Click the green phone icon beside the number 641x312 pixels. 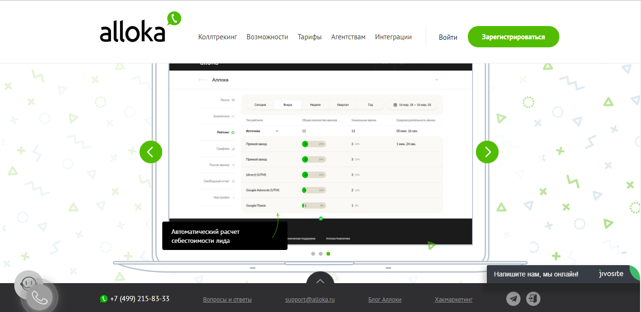(104, 299)
